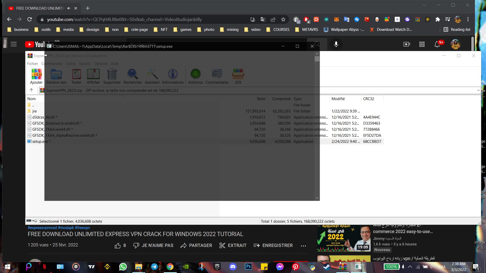Select the setup.exe file row
The width and height of the screenshot is (486, 273).
click(40, 142)
